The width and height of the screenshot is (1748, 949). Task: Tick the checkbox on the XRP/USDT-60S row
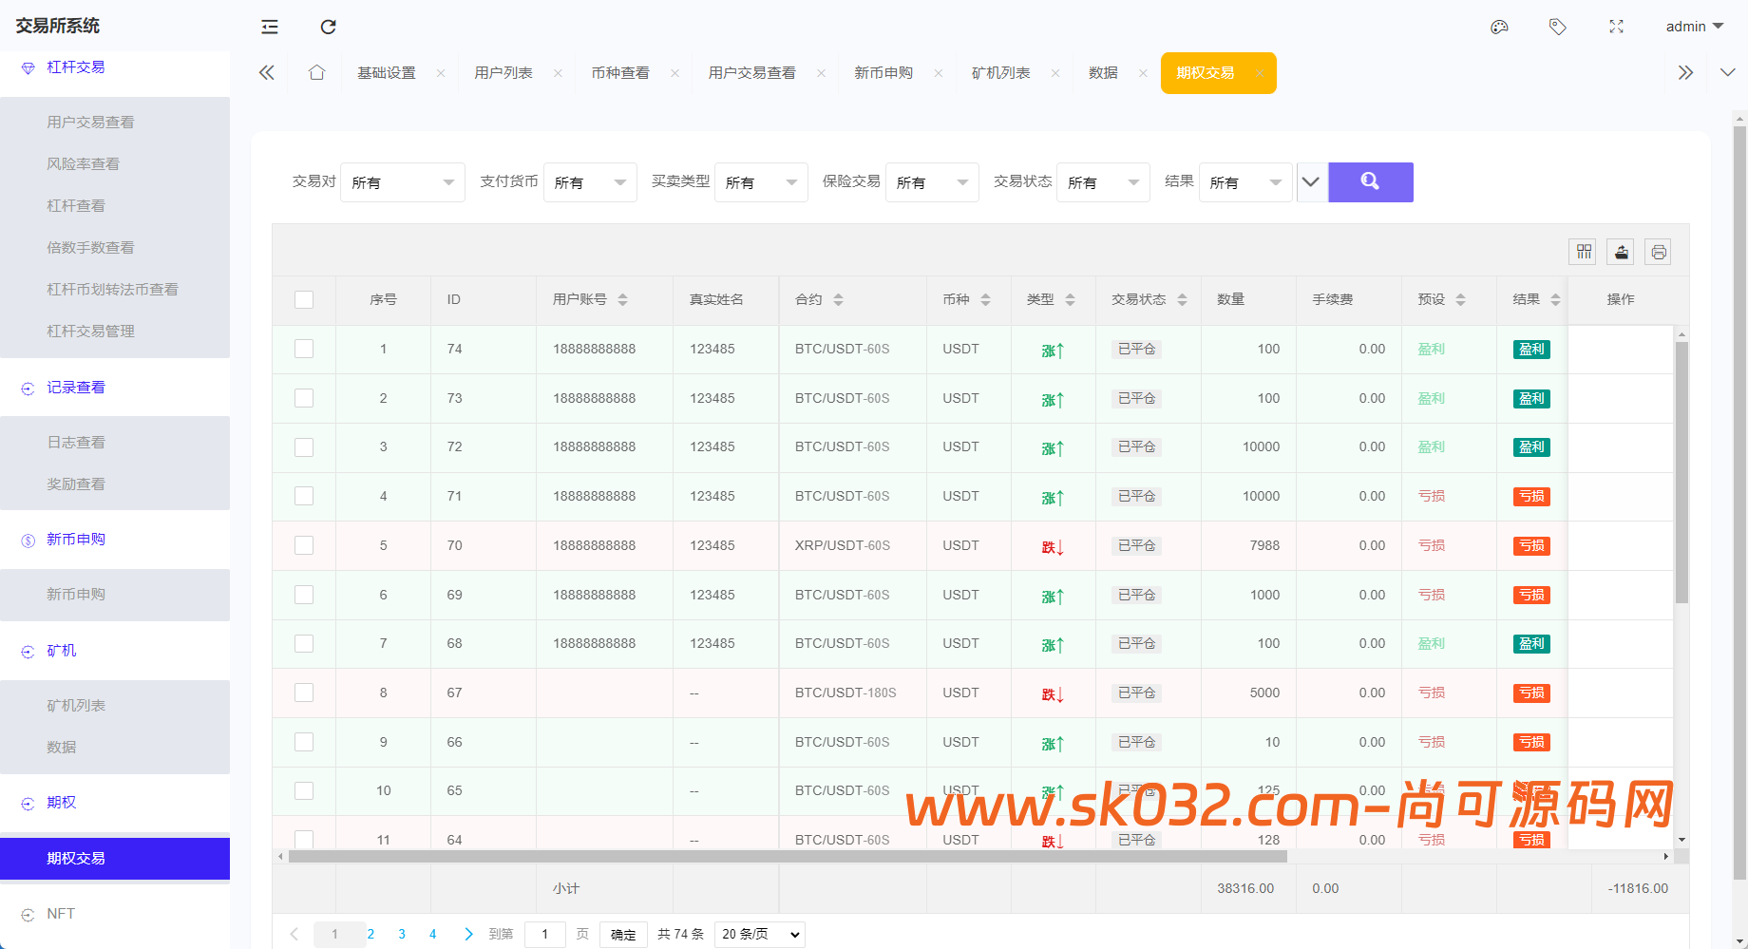click(304, 545)
